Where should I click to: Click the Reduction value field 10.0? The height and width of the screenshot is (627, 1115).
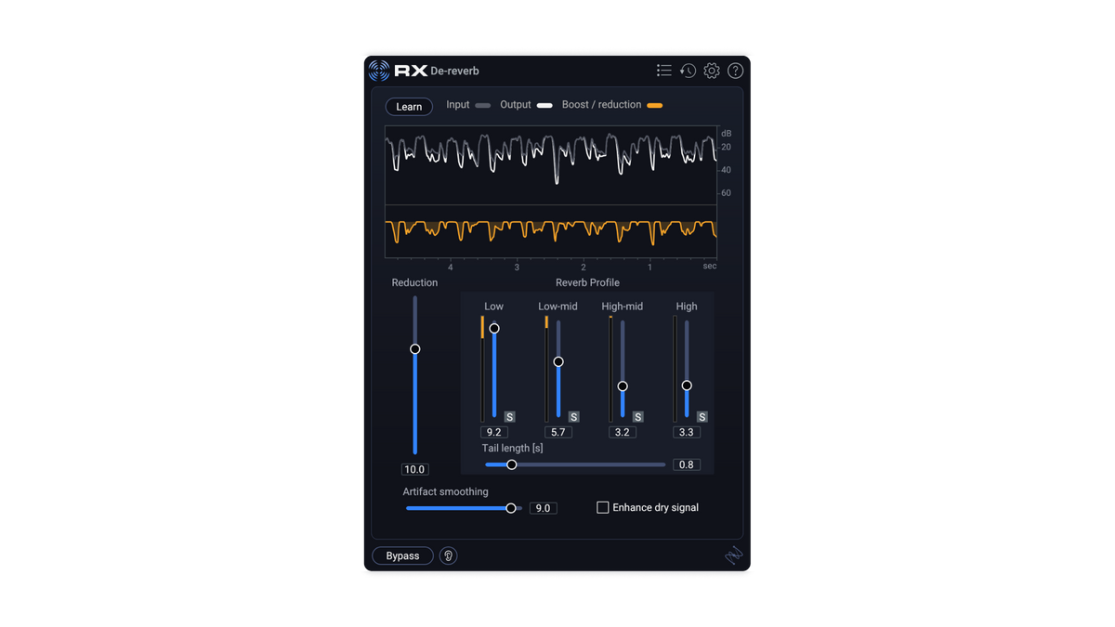pos(414,469)
